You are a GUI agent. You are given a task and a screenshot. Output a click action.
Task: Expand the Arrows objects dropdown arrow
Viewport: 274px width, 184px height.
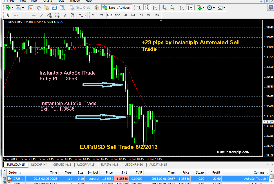pos(85,15)
